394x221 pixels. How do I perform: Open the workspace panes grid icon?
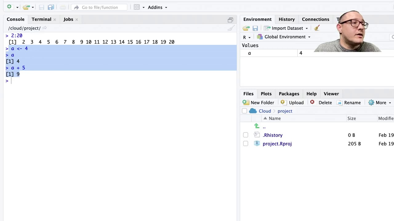tap(137, 7)
